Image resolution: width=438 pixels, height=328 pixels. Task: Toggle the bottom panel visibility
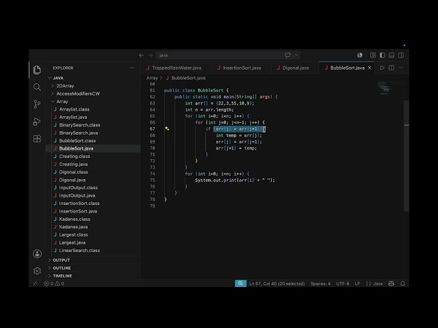[391, 55]
